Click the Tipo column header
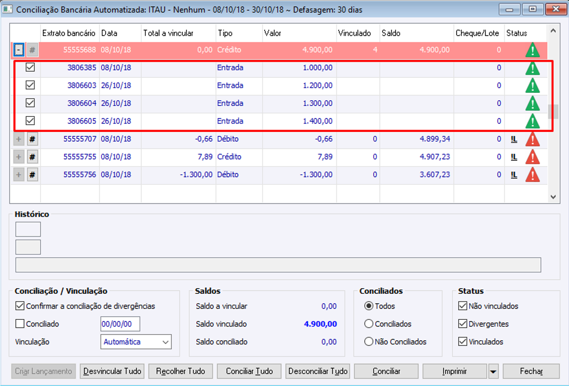Image resolution: width=569 pixels, height=386 pixels. point(239,33)
